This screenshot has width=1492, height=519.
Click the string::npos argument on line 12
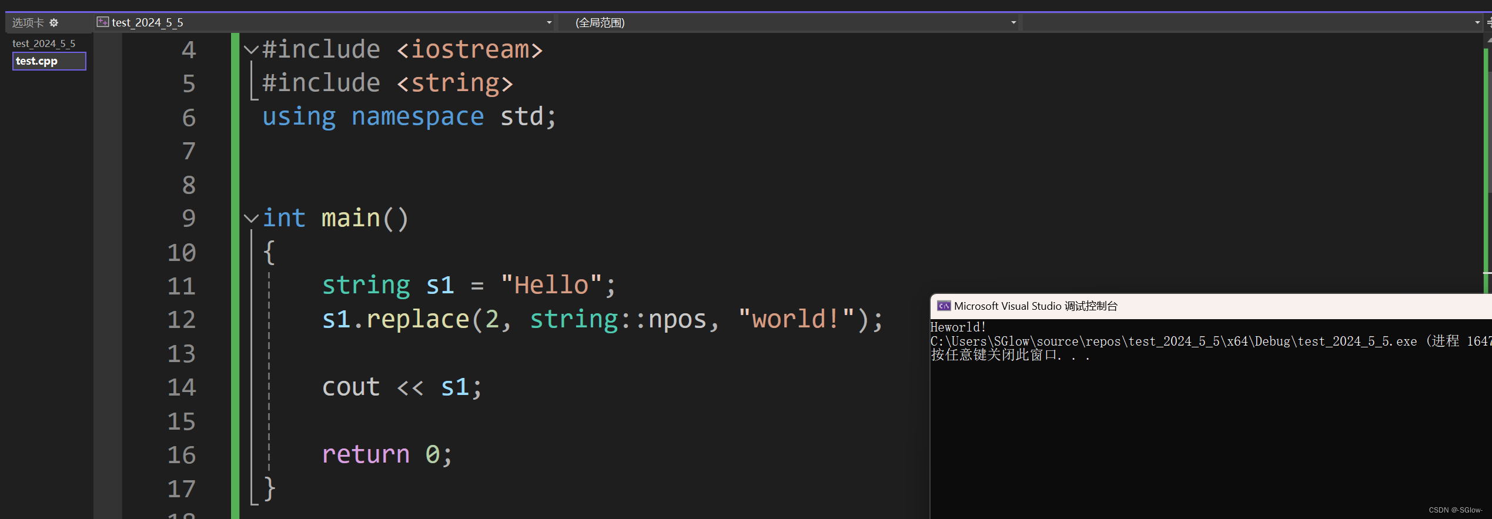(618, 320)
